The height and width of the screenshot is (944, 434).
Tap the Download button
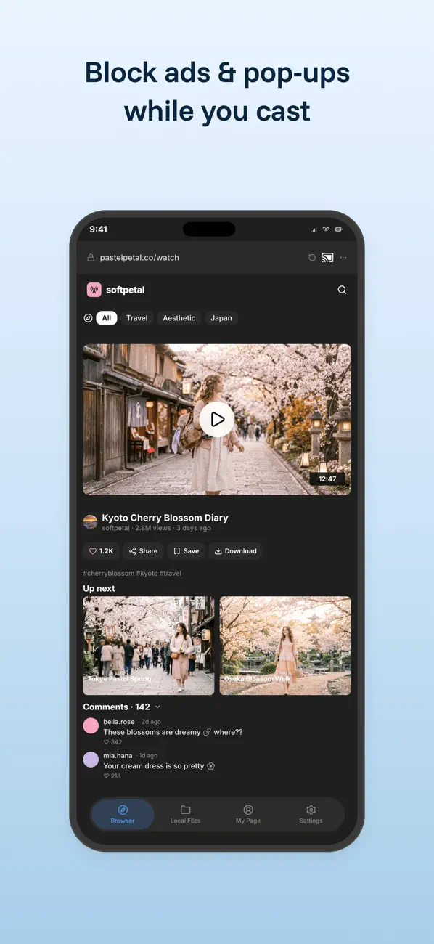pos(236,551)
